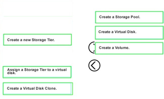
Task: Choose the Volume creation step
Action: [129, 48]
